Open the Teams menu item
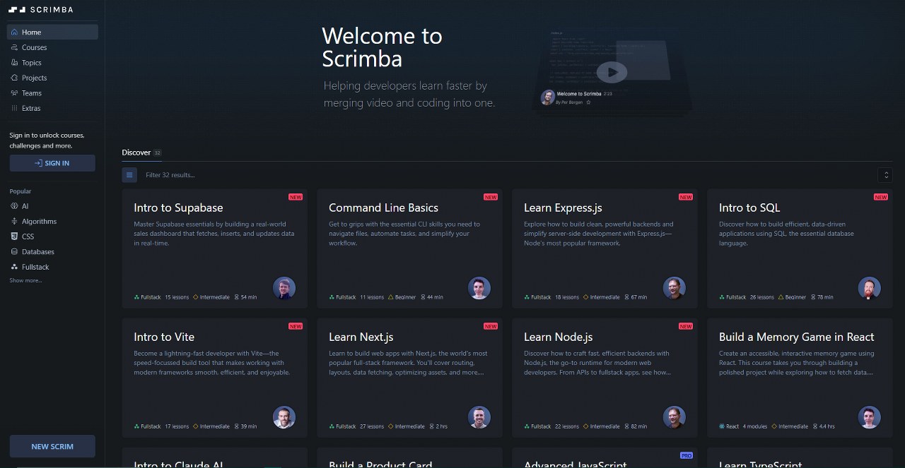This screenshot has height=468, width=905. (52, 93)
